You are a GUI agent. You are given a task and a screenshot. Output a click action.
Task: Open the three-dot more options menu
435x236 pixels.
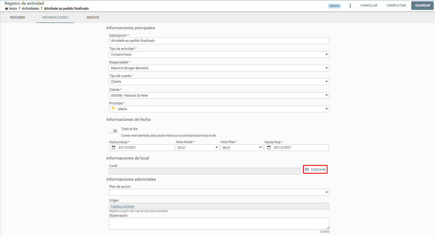tap(350, 6)
